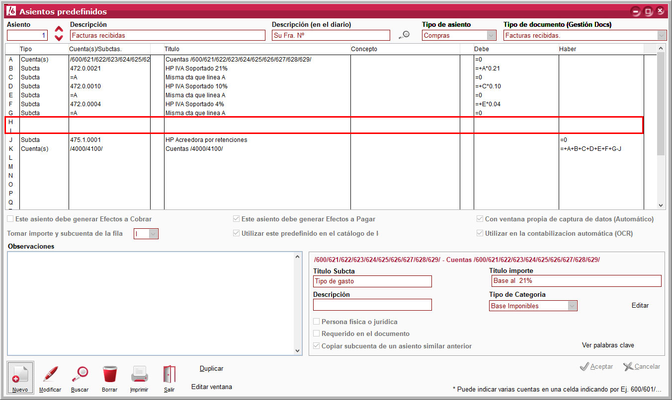Image resolution: width=672 pixels, height=400 pixels.
Task: Click the Imprimir printer icon
Action: [x=139, y=374]
